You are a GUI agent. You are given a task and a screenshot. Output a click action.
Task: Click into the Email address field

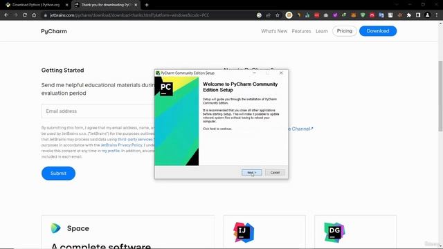coord(98,111)
